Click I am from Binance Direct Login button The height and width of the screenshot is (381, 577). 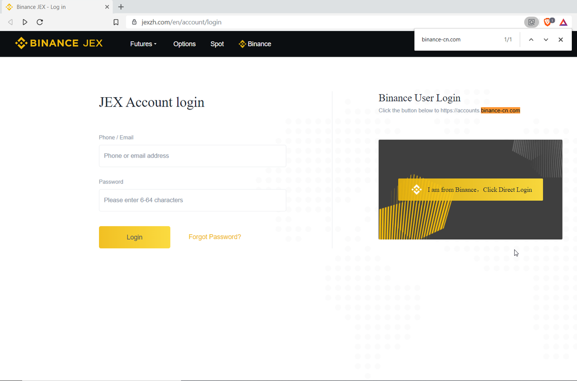click(x=470, y=190)
